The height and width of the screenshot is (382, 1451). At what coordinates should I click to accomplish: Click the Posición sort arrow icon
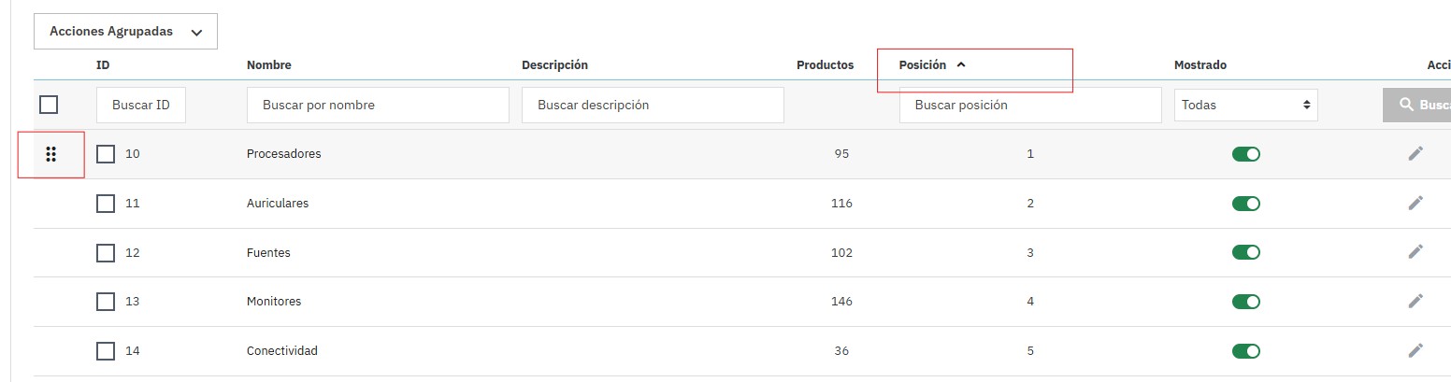[x=961, y=65]
